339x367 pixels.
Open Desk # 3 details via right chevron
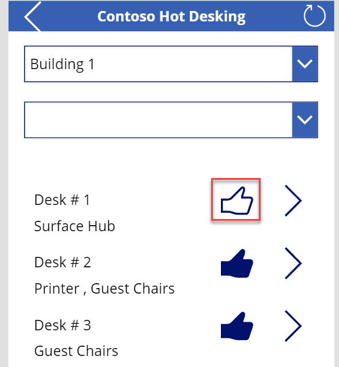coord(293,326)
